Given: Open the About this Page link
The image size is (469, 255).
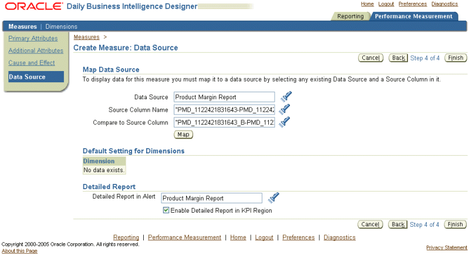Looking at the screenshot, I should [x=19, y=251].
